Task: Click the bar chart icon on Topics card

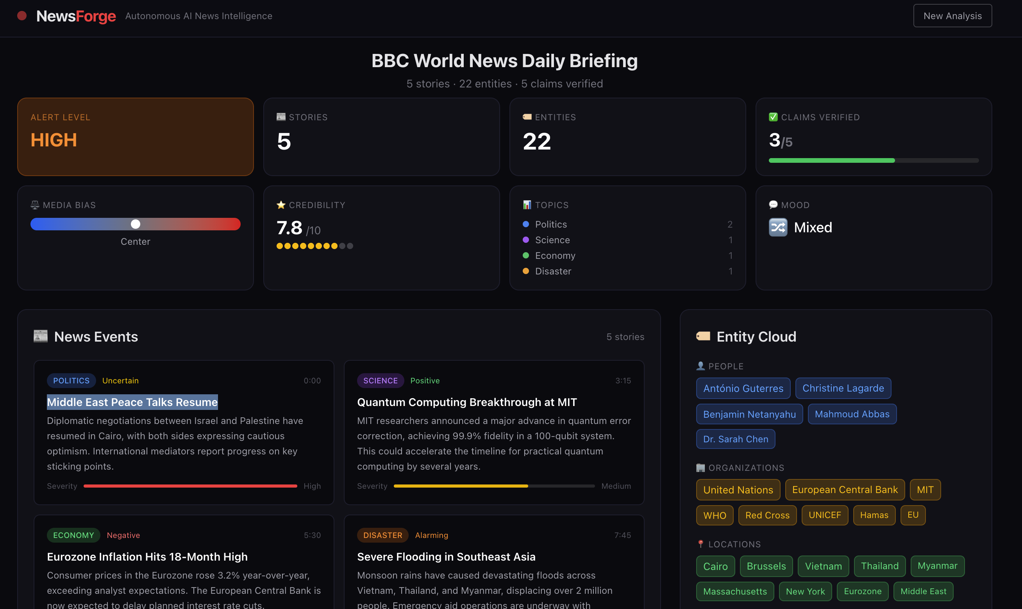Action: point(527,205)
